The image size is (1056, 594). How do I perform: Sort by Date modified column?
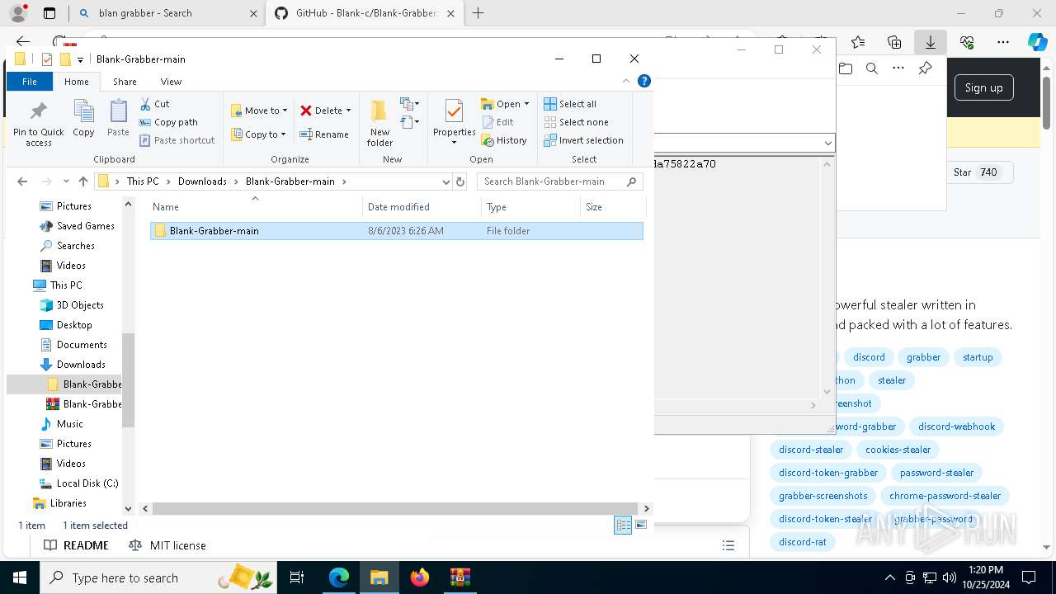point(422,207)
